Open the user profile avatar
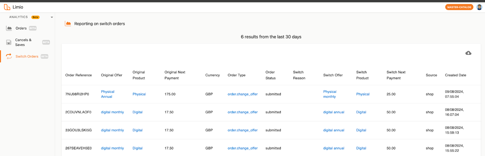The height and width of the screenshot is (156, 485). point(479,7)
